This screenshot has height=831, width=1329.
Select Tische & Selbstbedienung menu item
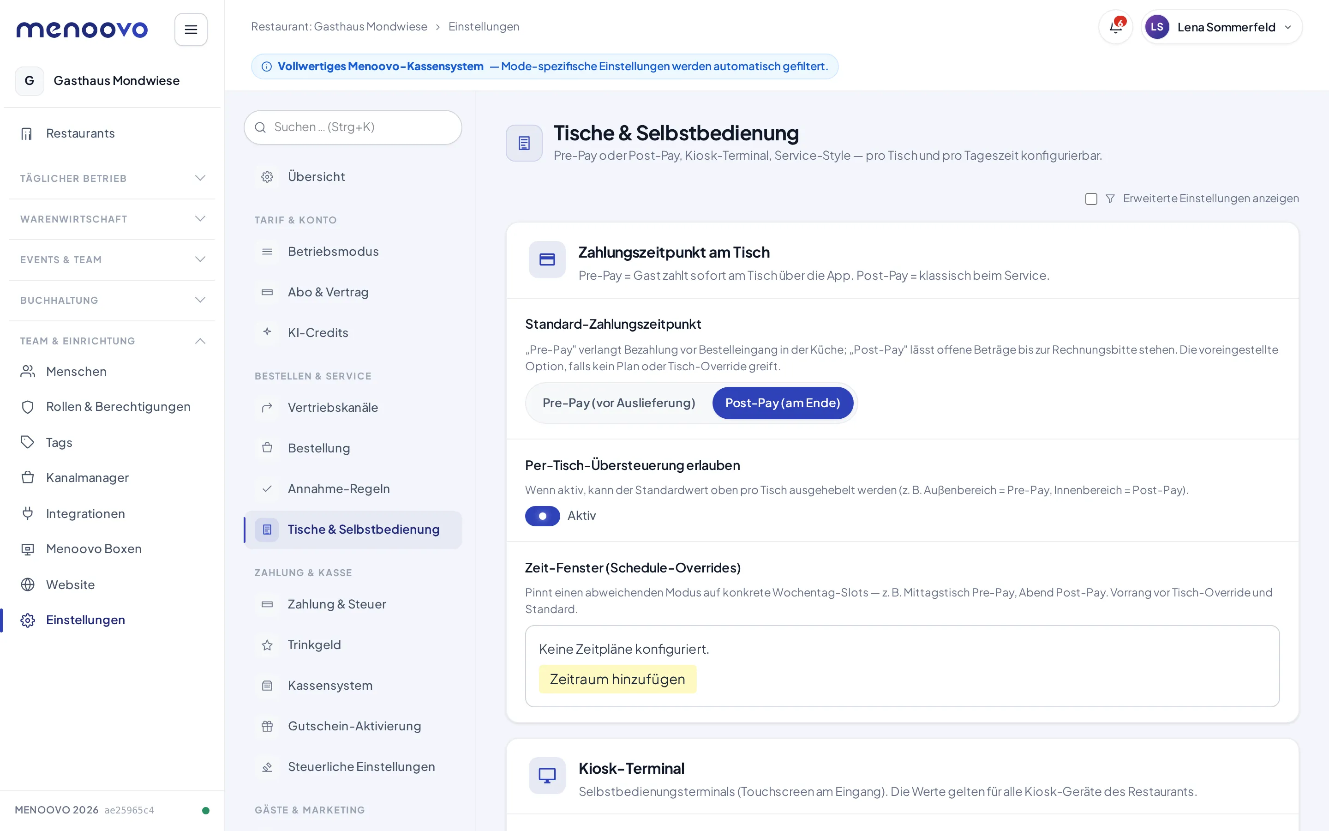click(x=353, y=529)
